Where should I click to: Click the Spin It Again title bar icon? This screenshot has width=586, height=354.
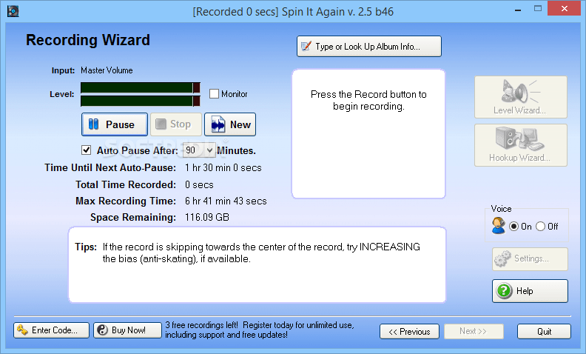pyautogui.click(x=13, y=11)
